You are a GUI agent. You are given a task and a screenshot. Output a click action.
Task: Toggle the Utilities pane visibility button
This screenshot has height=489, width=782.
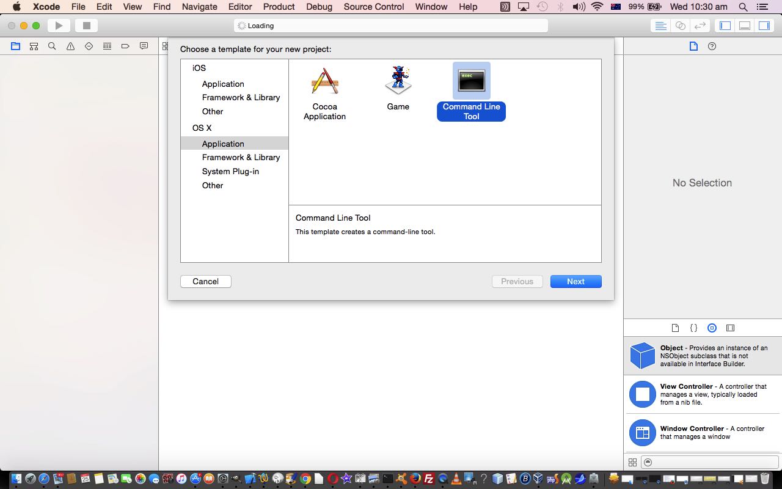[x=764, y=26]
